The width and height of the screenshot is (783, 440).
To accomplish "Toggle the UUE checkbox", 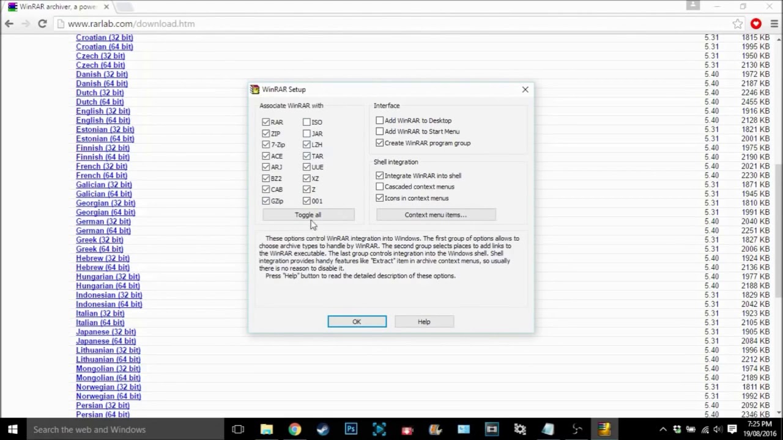I will [x=306, y=167].
